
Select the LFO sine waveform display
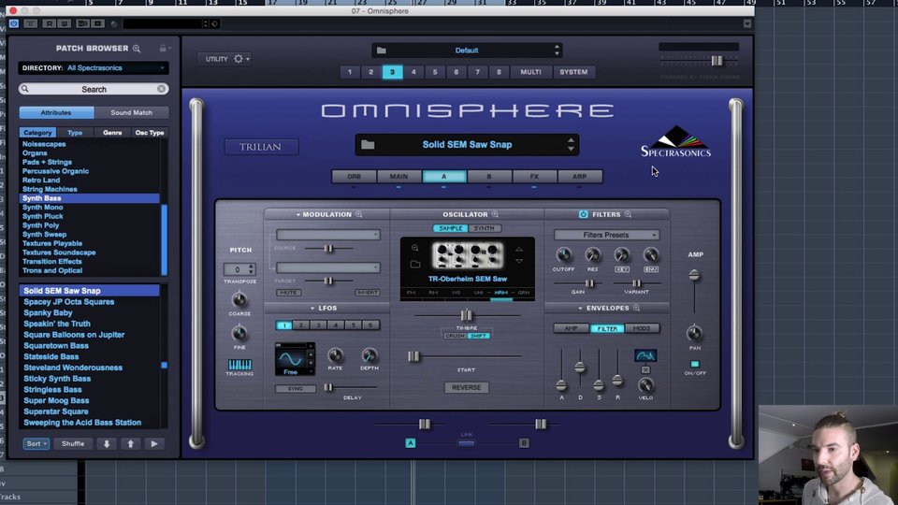click(291, 359)
